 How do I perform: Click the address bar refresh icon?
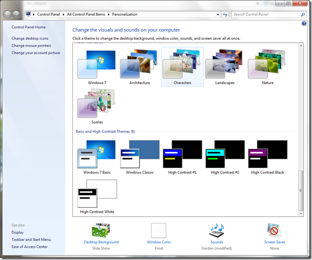coord(225,14)
